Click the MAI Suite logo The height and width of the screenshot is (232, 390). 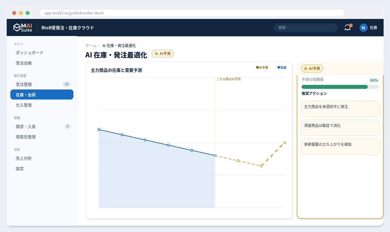[23, 27]
